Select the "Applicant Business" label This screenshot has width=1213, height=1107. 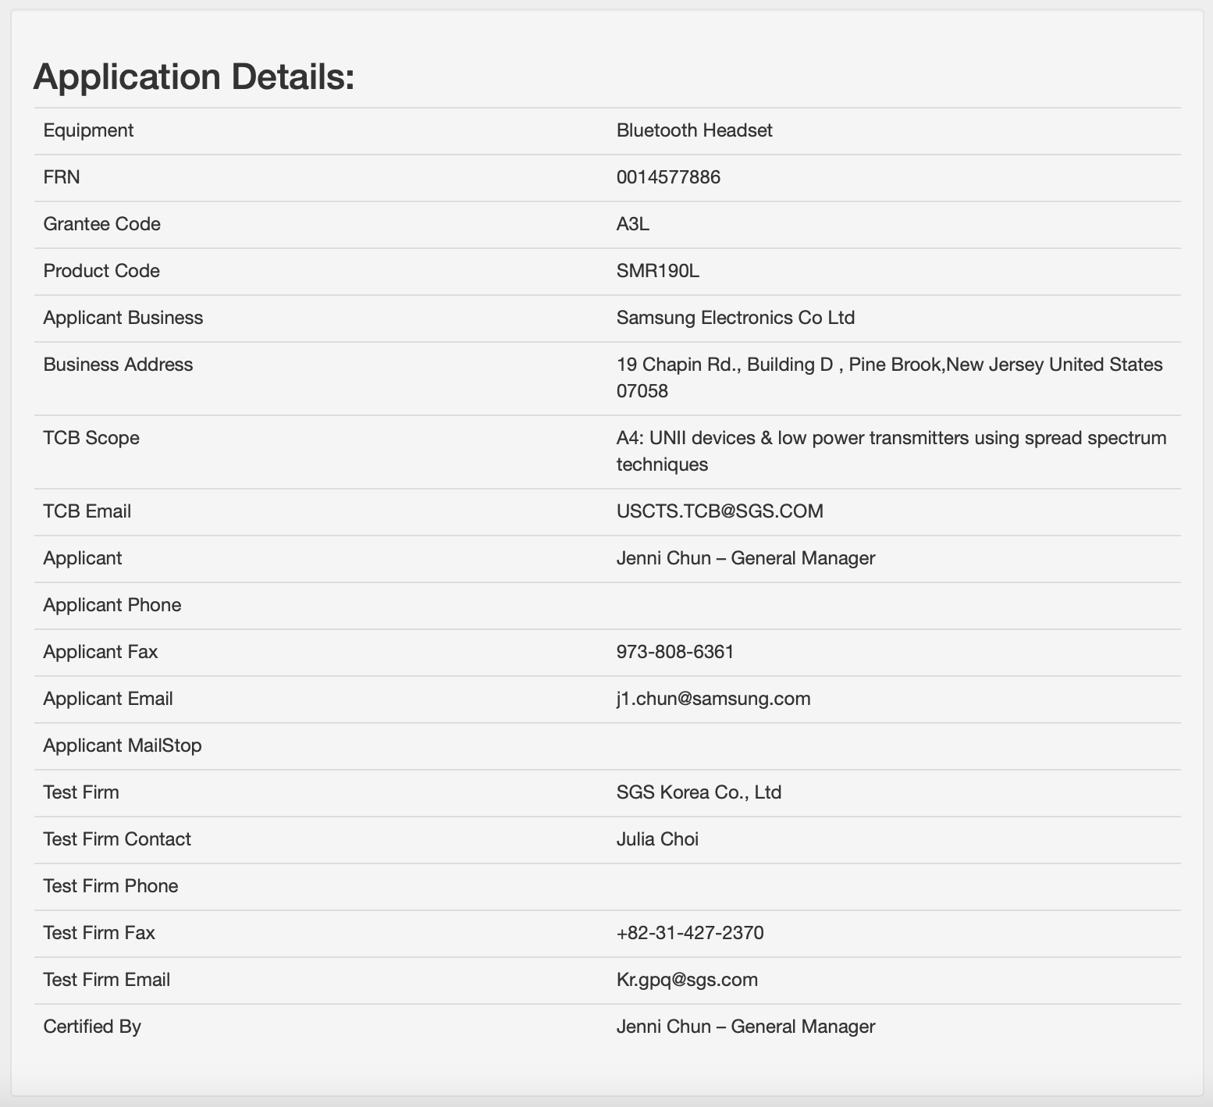[123, 318]
